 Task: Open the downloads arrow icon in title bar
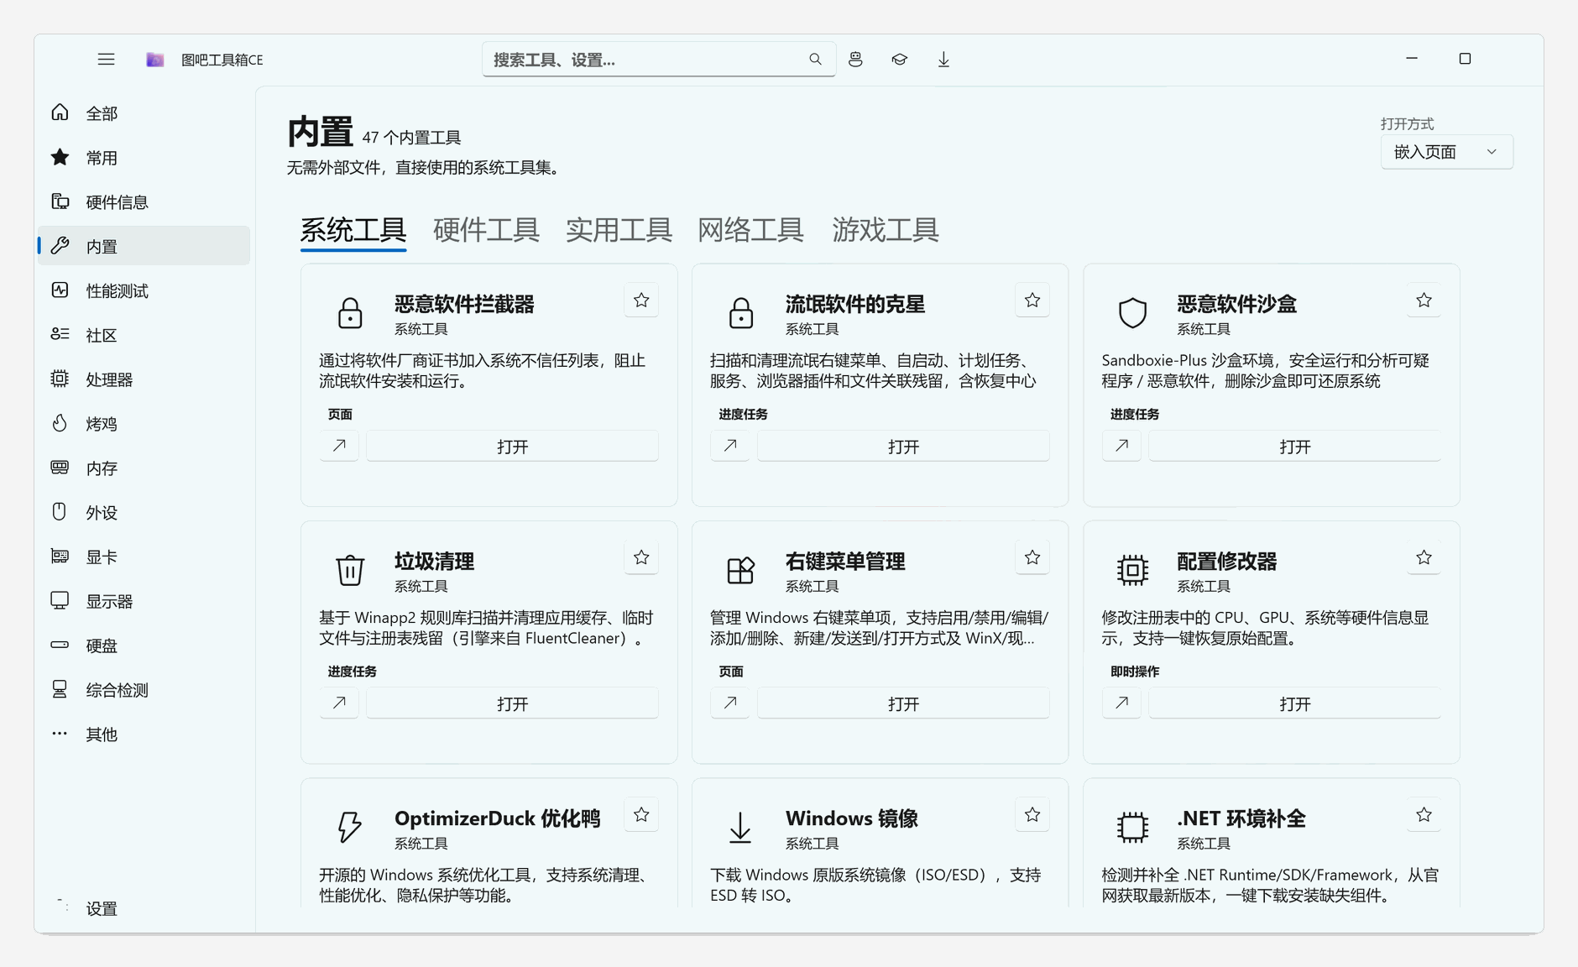[x=943, y=60]
